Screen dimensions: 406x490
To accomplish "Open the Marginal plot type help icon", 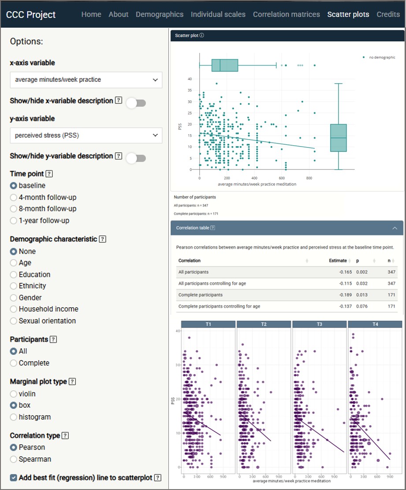I will (72, 382).
